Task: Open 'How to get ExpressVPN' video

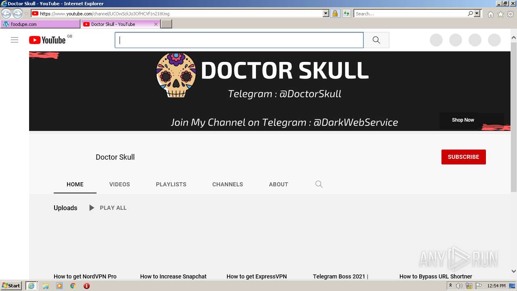Action: tap(256, 276)
